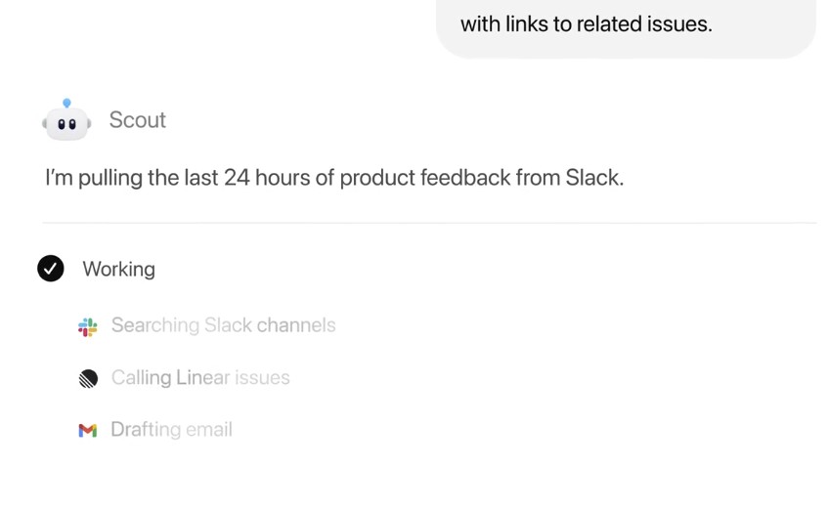Collapse the Working status section label
This screenshot has height=511, width=828.
118,269
